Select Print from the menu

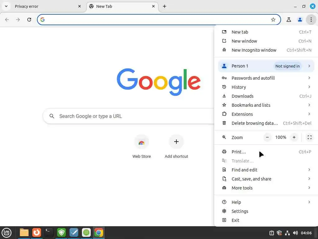tap(266, 152)
